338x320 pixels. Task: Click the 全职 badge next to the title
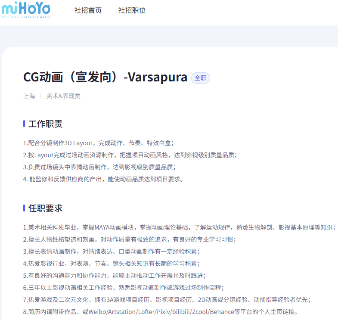coord(201,78)
